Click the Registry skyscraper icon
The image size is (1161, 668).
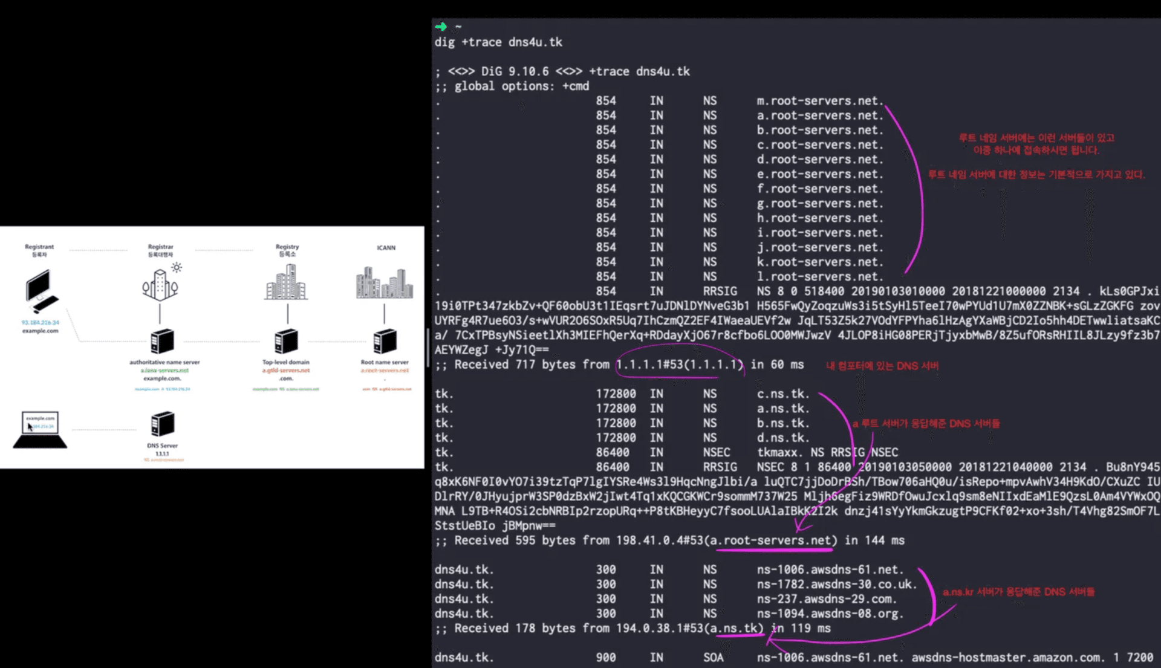coord(287,283)
